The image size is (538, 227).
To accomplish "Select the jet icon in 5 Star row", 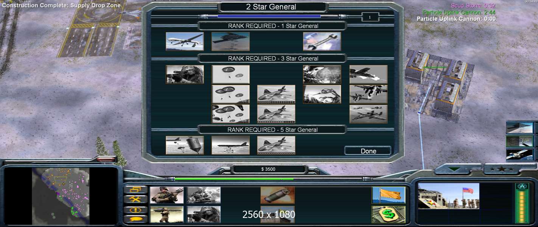I will (276, 145).
